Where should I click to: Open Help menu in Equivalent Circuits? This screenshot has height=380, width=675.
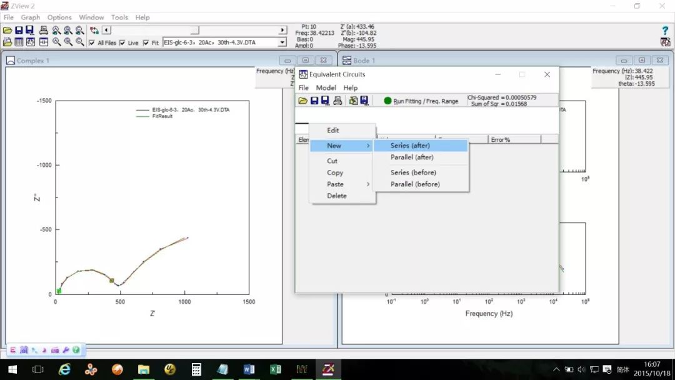pos(351,87)
